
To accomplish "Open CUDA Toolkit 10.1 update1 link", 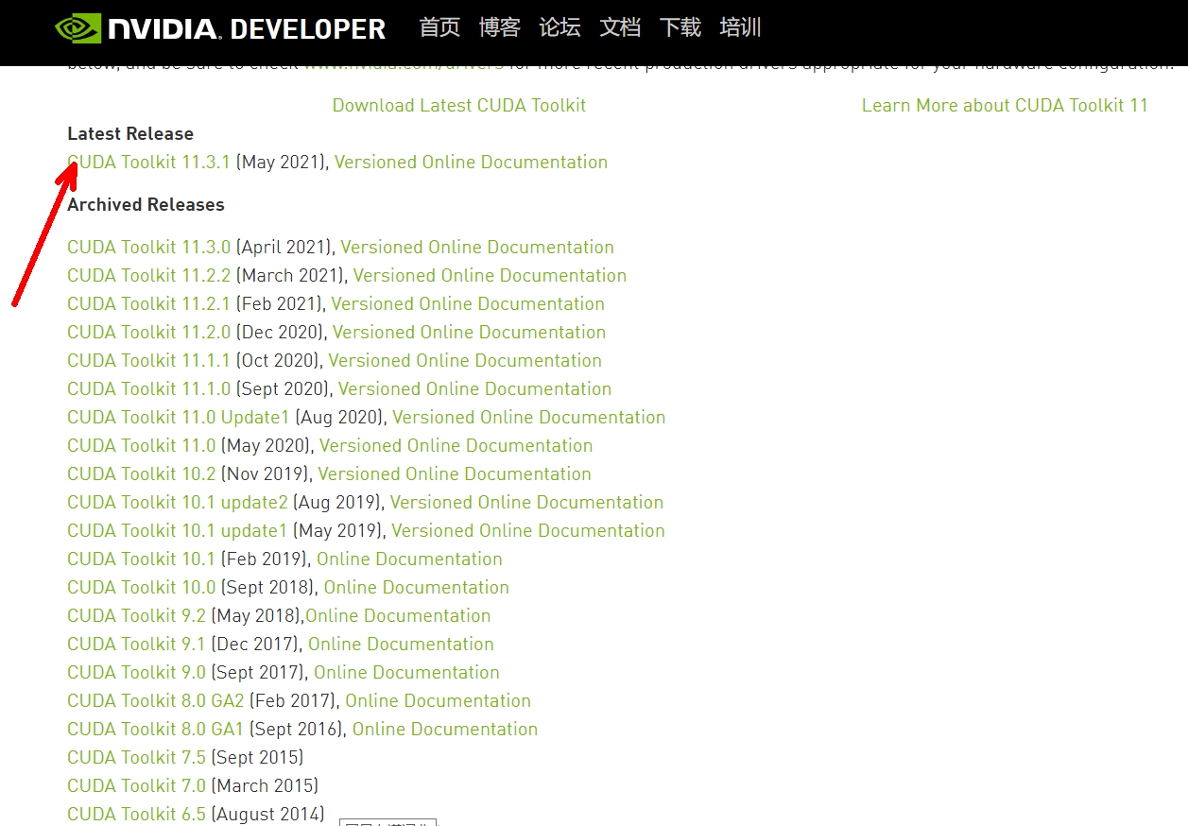I will coord(177,530).
